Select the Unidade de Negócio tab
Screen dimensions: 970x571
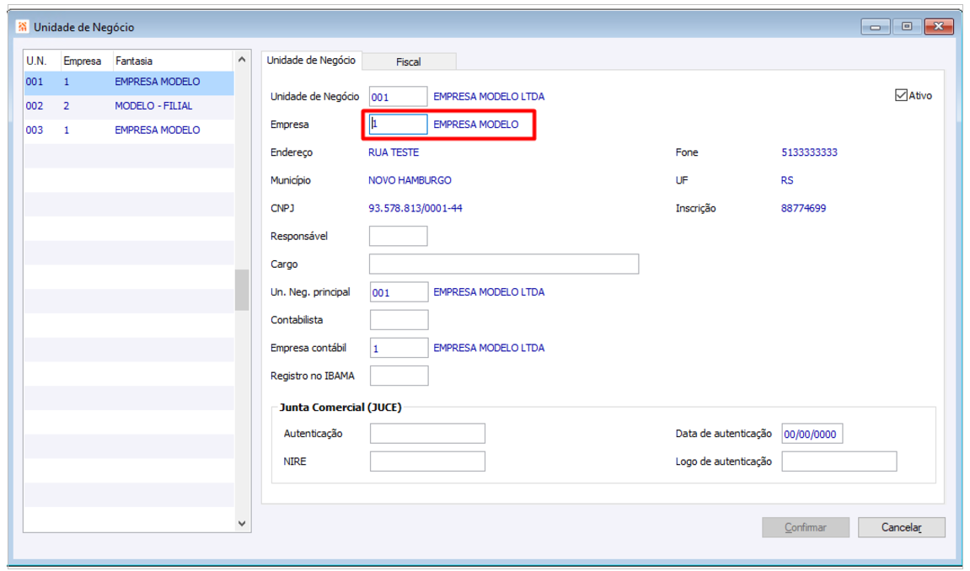point(311,60)
